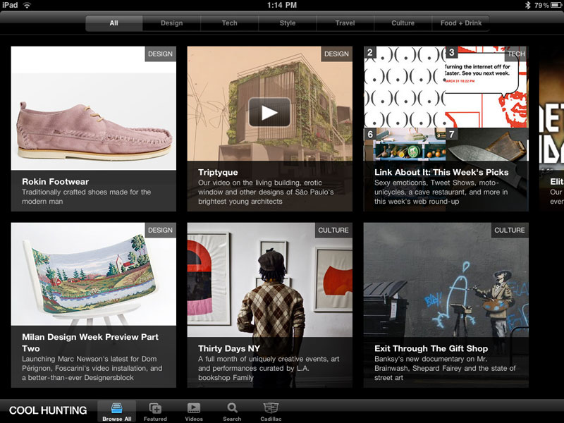Go to the Videos section icon

point(193,408)
